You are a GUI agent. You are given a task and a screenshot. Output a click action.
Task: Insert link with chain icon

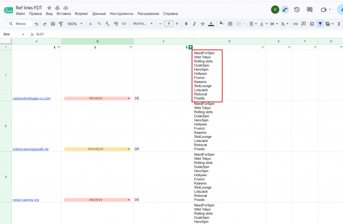[296, 24]
